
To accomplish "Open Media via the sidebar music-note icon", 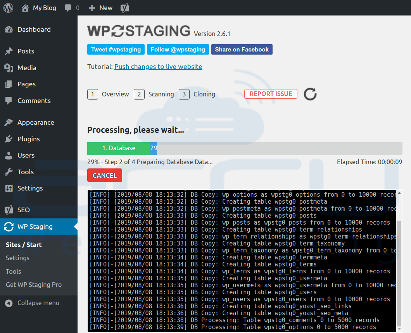I will 9,68.
